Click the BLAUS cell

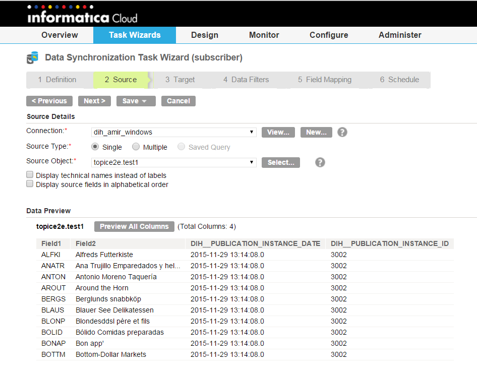tap(53, 310)
